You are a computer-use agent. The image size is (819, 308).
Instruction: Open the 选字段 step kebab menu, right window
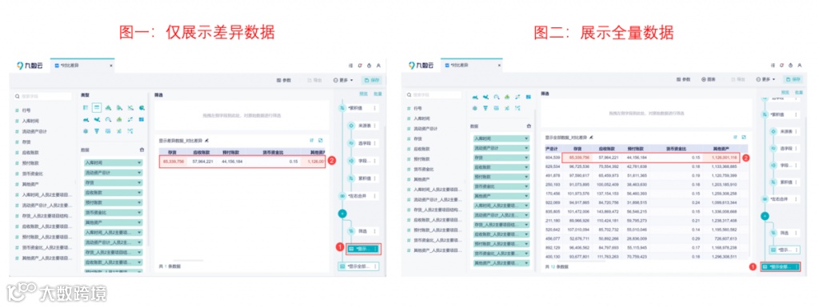(x=797, y=148)
